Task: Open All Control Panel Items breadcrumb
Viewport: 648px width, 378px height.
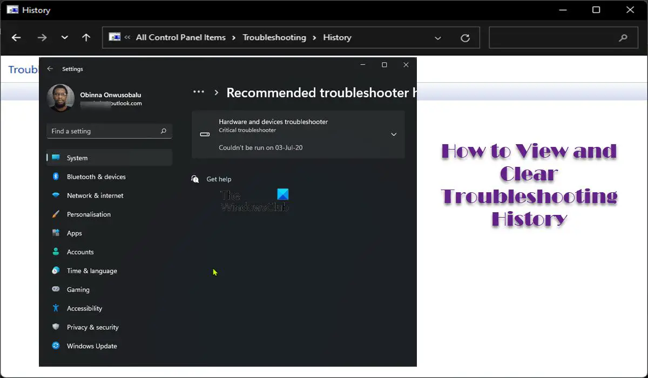Action: point(181,37)
